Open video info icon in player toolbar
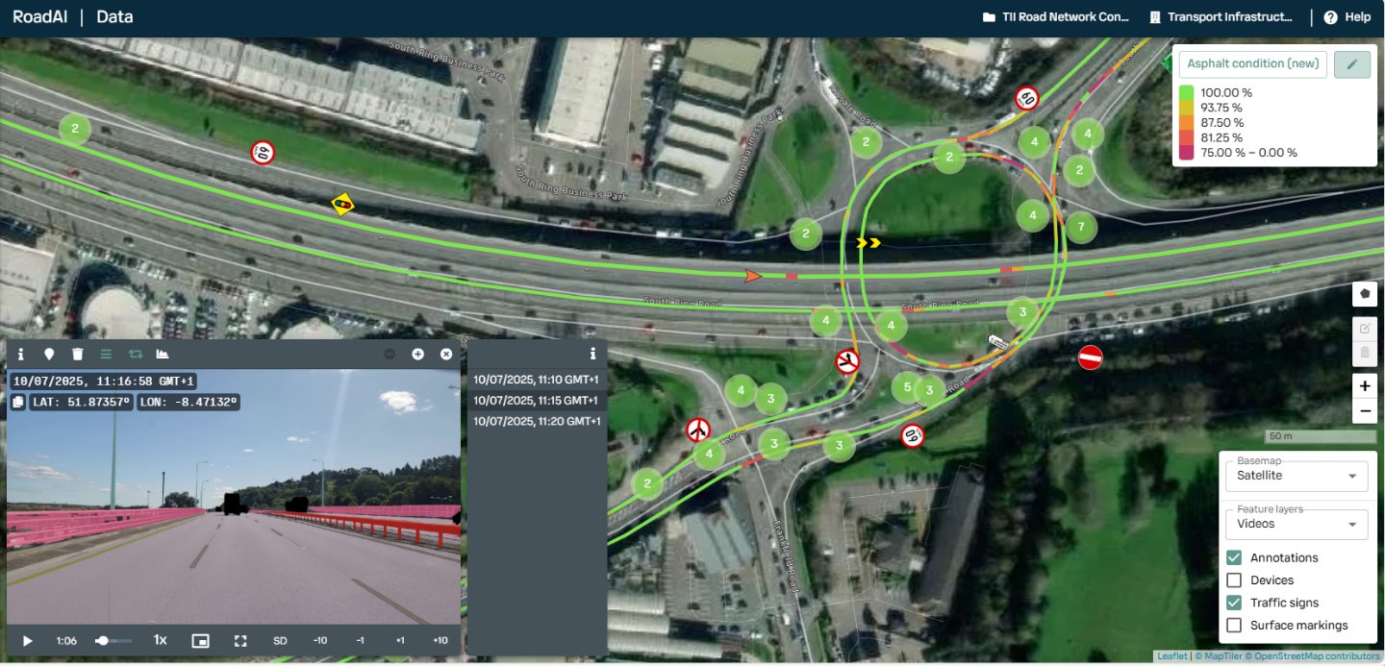The image size is (1385, 666). [21, 355]
